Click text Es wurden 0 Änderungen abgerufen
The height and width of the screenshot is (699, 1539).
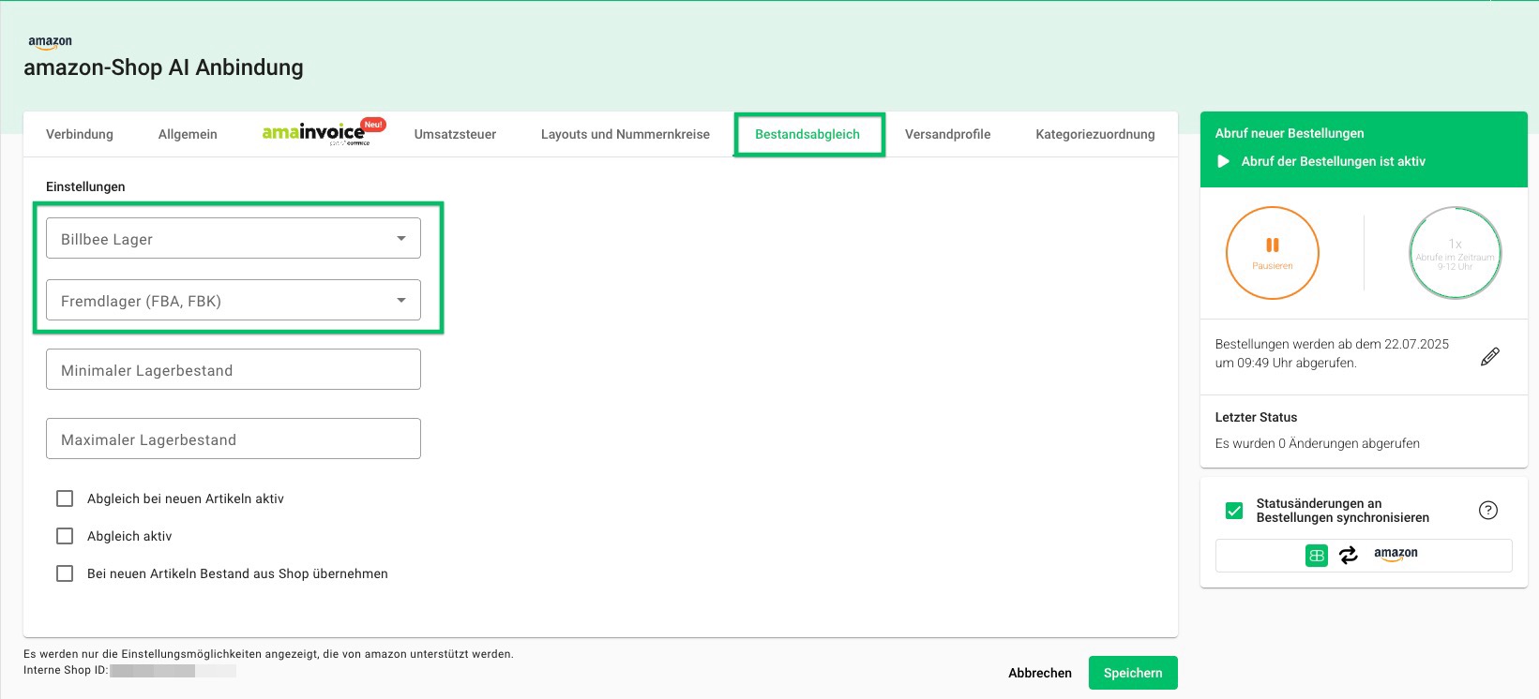(1318, 443)
